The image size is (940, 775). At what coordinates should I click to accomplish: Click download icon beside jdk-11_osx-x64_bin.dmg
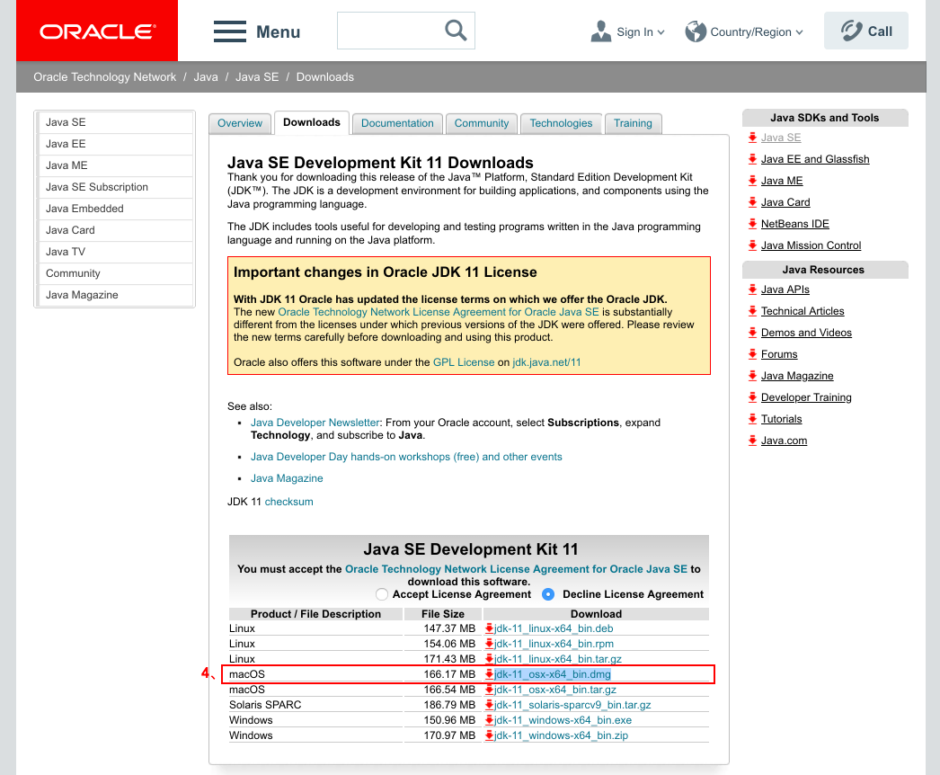click(489, 674)
